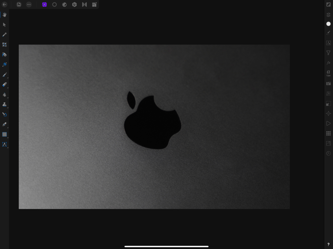
Task: Open the Navigator compass studio
Action: [328, 113]
